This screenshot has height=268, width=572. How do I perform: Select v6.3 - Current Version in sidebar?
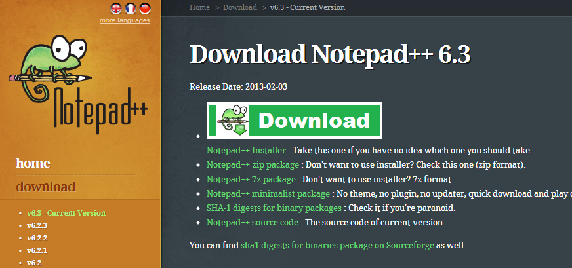click(x=66, y=213)
